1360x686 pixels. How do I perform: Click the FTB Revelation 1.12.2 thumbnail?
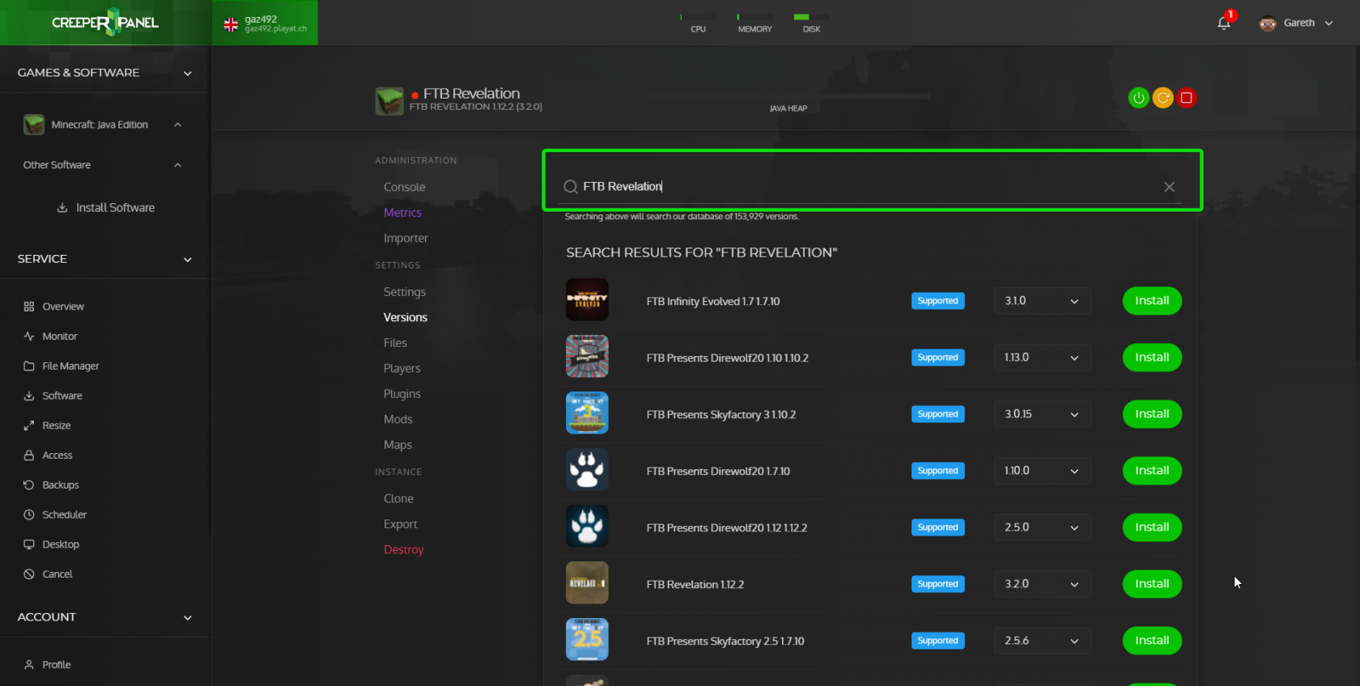point(587,583)
